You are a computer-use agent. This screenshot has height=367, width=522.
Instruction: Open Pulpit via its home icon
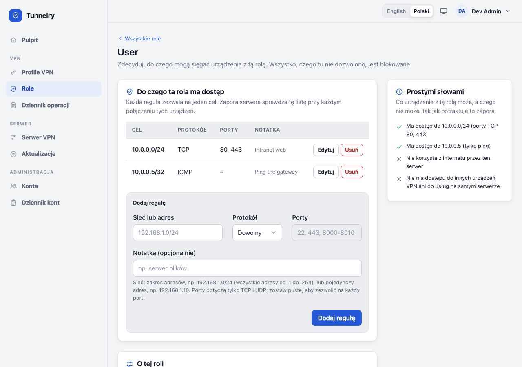(x=13, y=40)
